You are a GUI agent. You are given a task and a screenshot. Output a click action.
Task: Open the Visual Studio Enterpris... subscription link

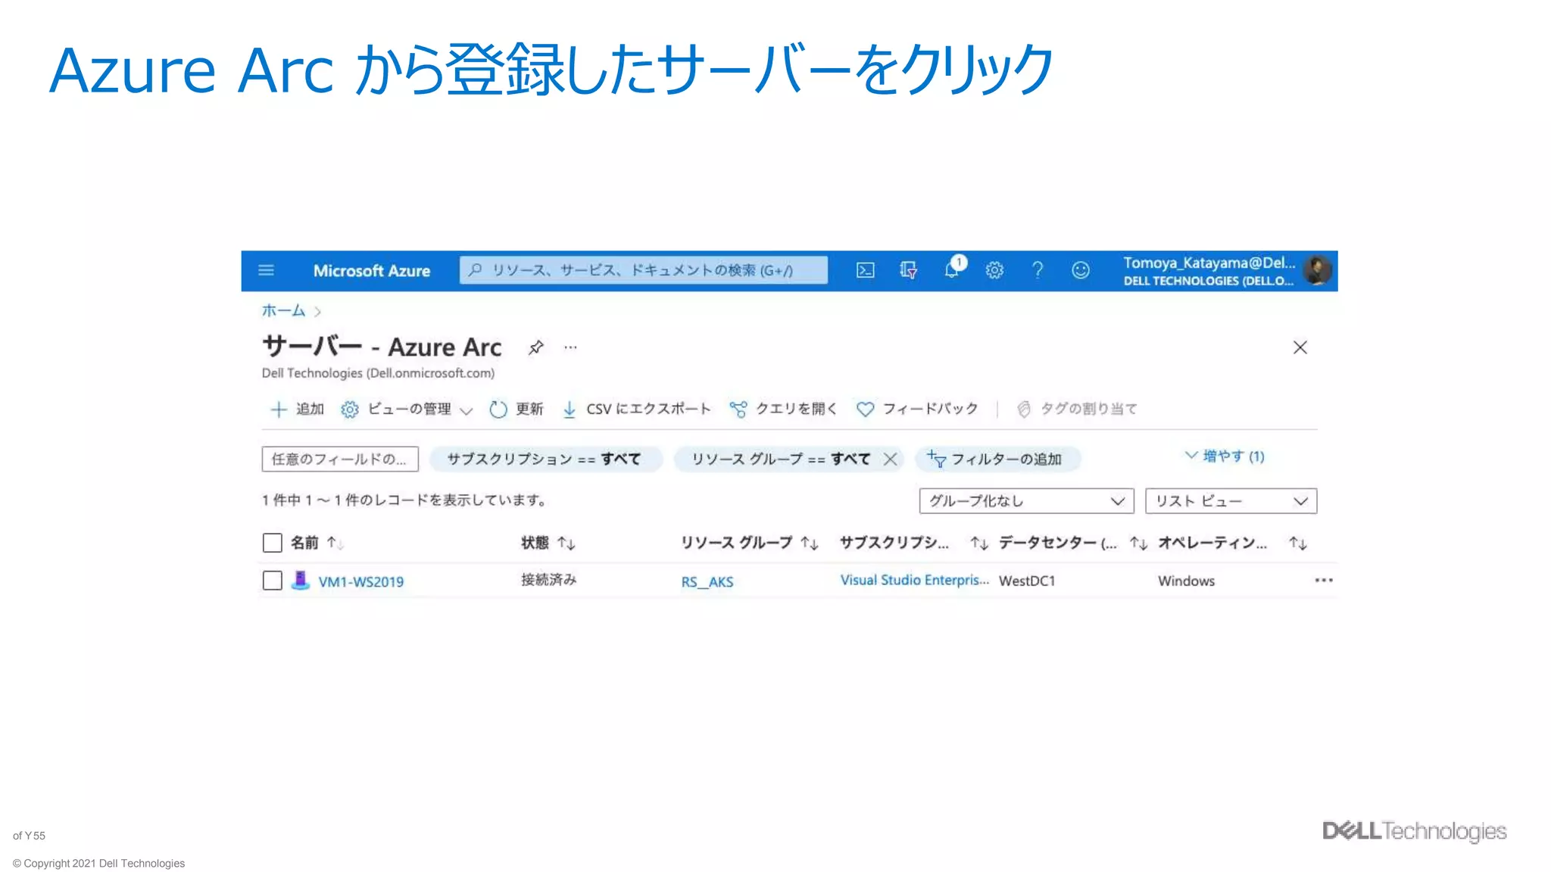914,581
